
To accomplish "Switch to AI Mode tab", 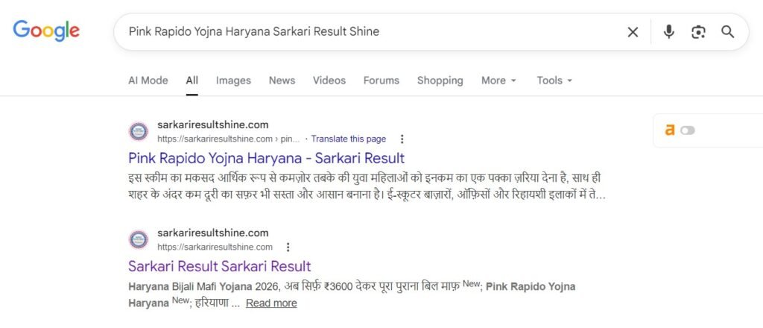I will pyautogui.click(x=148, y=81).
